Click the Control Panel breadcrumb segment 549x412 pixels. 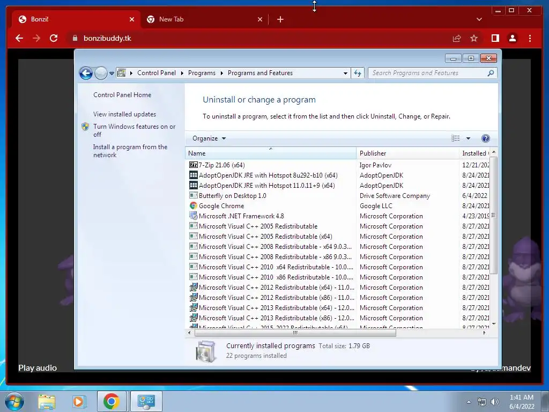(x=156, y=73)
